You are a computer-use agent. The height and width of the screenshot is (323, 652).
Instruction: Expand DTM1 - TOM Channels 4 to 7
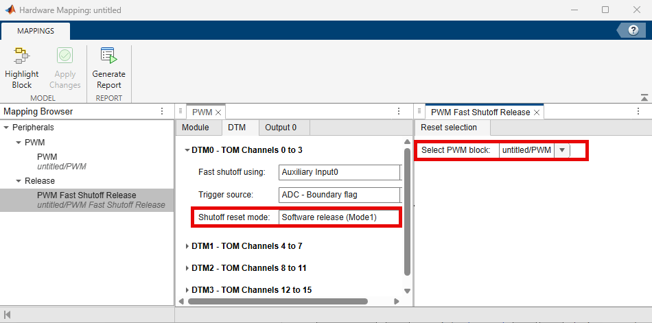[x=187, y=246]
